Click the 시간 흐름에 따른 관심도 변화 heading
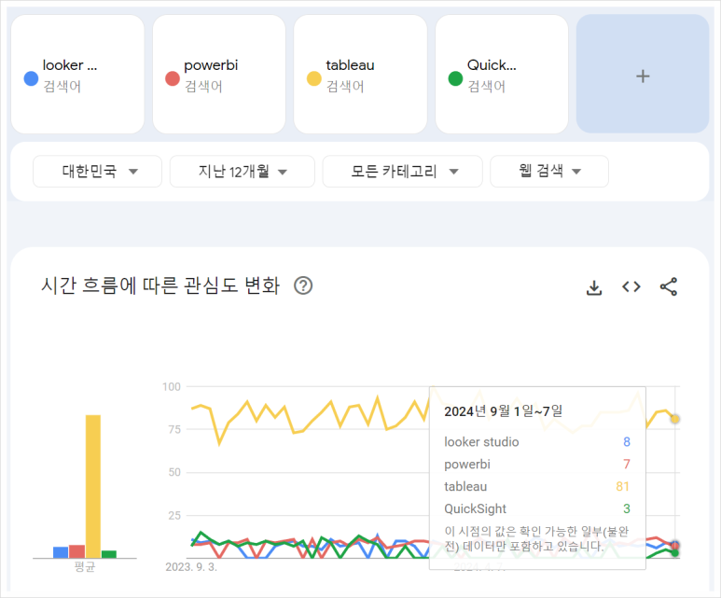Screen dimensions: 721x598 tap(160, 285)
